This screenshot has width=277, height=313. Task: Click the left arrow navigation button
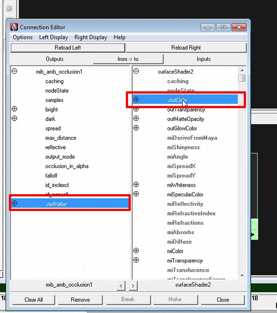tap(121, 286)
